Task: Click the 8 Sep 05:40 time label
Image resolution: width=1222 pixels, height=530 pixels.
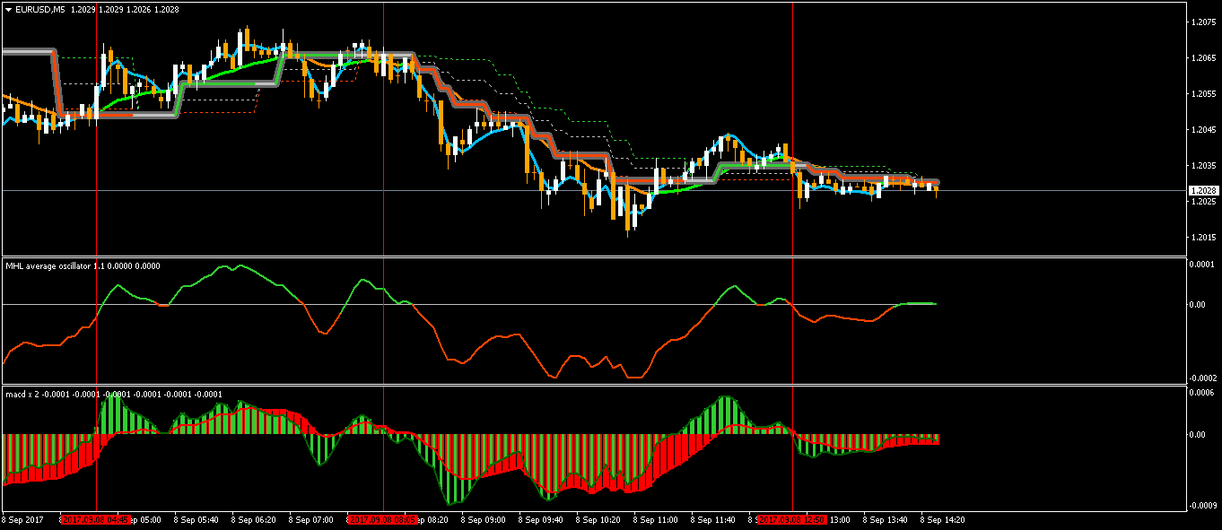Action: click(x=196, y=519)
